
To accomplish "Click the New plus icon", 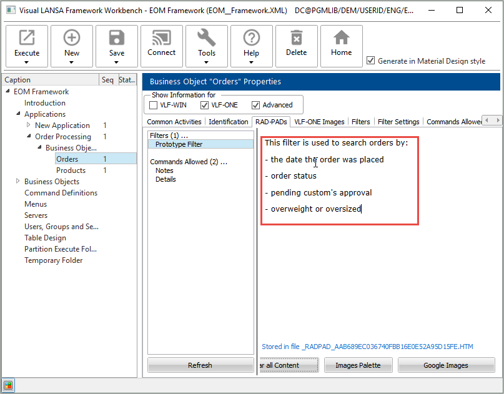I will pyautogui.click(x=72, y=39).
